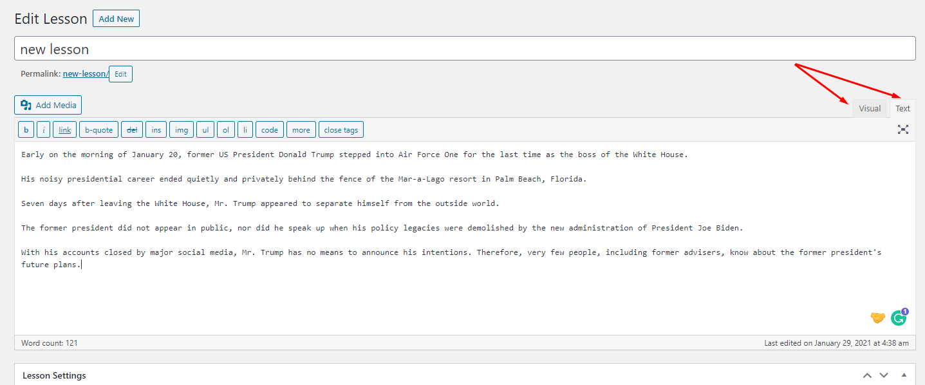925x385 pixels.
Task: Insert bold tag with b button
Action: tap(26, 130)
